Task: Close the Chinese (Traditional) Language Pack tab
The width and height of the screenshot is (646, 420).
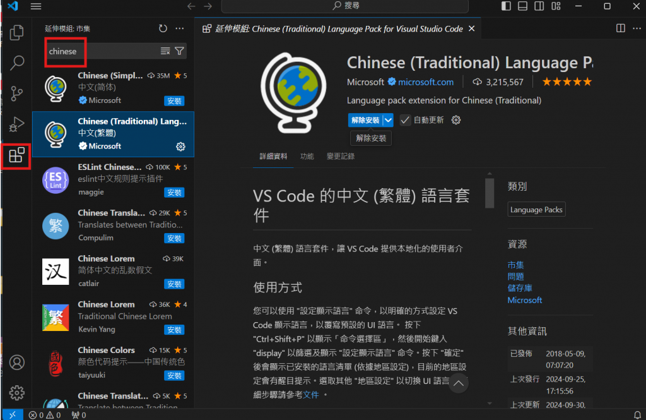Action: (472, 28)
